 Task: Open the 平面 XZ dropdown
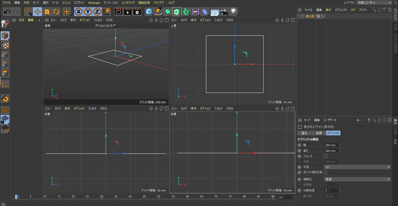(x=357, y=167)
